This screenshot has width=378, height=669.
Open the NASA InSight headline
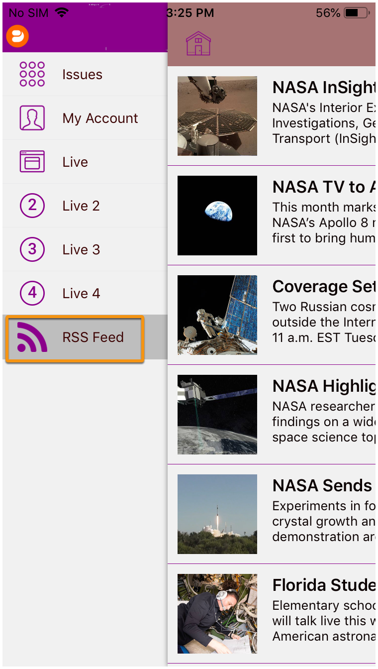pos(324,88)
